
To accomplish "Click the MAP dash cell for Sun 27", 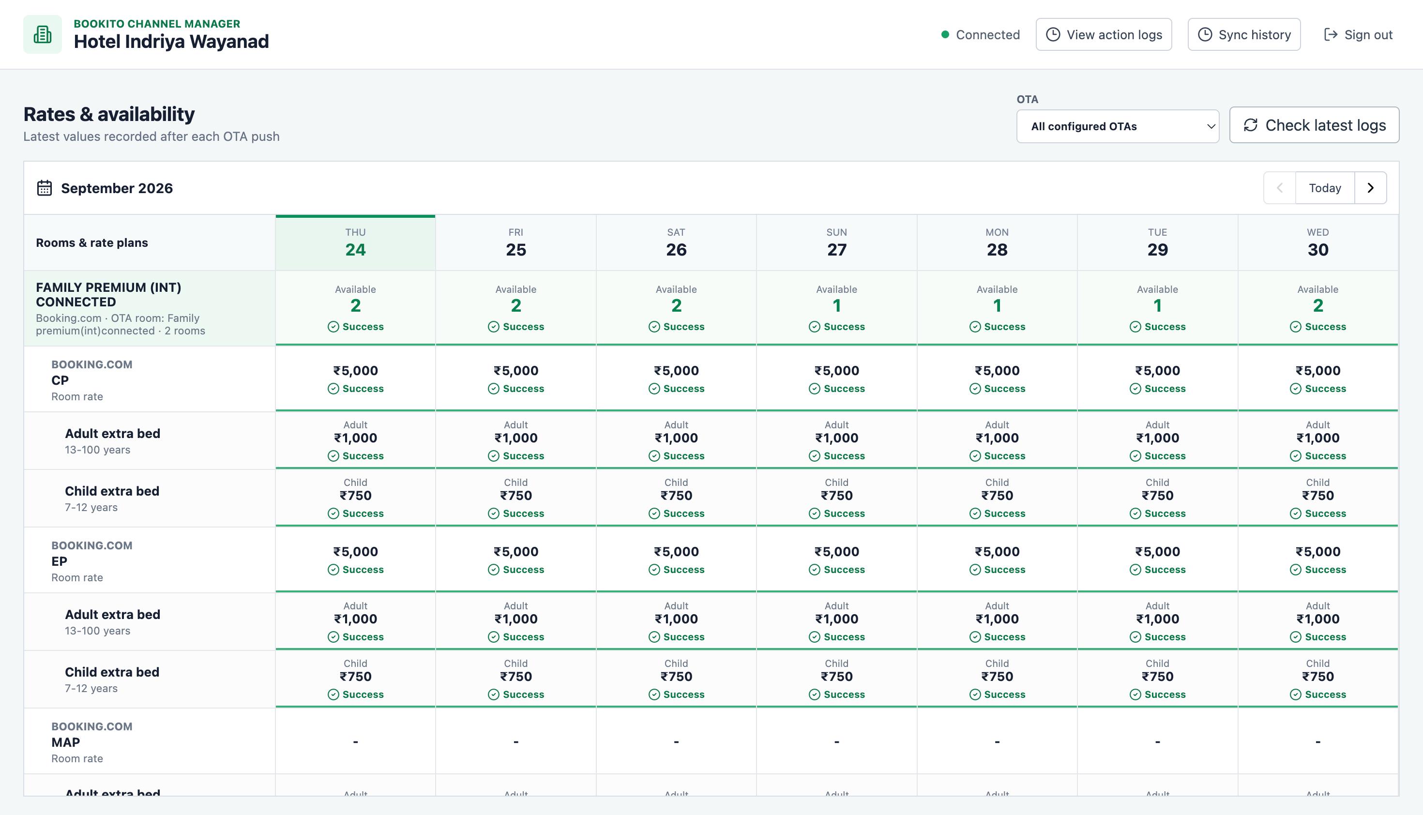I will [x=836, y=741].
